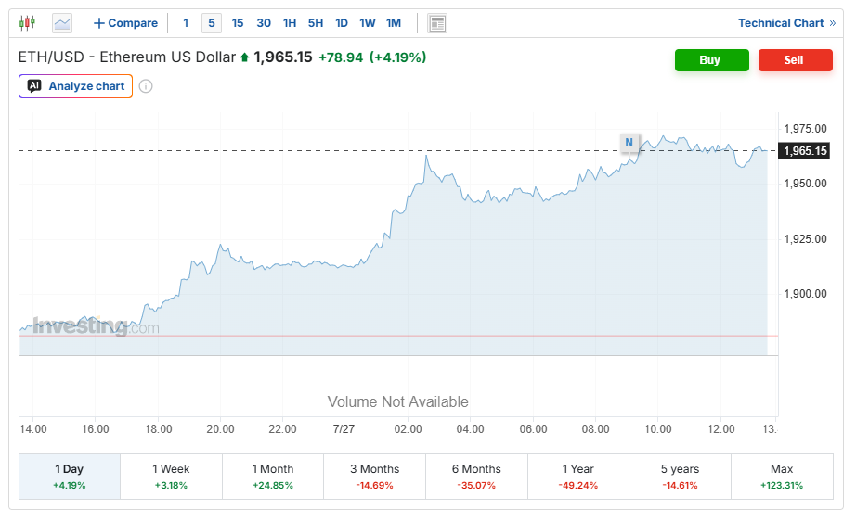Open the news panel layout icon
This screenshot has width=856, height=522.
437,23
